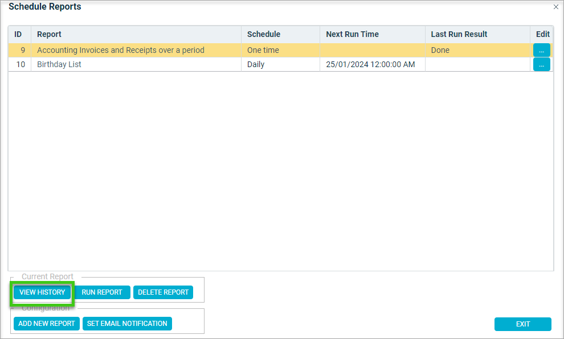Open edit menu for Accounting Invoices report
This screenshot has height=339, width=564.
coord(541,50)
